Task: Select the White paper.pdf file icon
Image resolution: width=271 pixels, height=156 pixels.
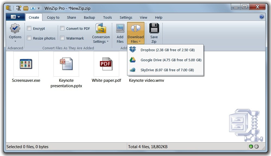Action: (x=106, y=64)
